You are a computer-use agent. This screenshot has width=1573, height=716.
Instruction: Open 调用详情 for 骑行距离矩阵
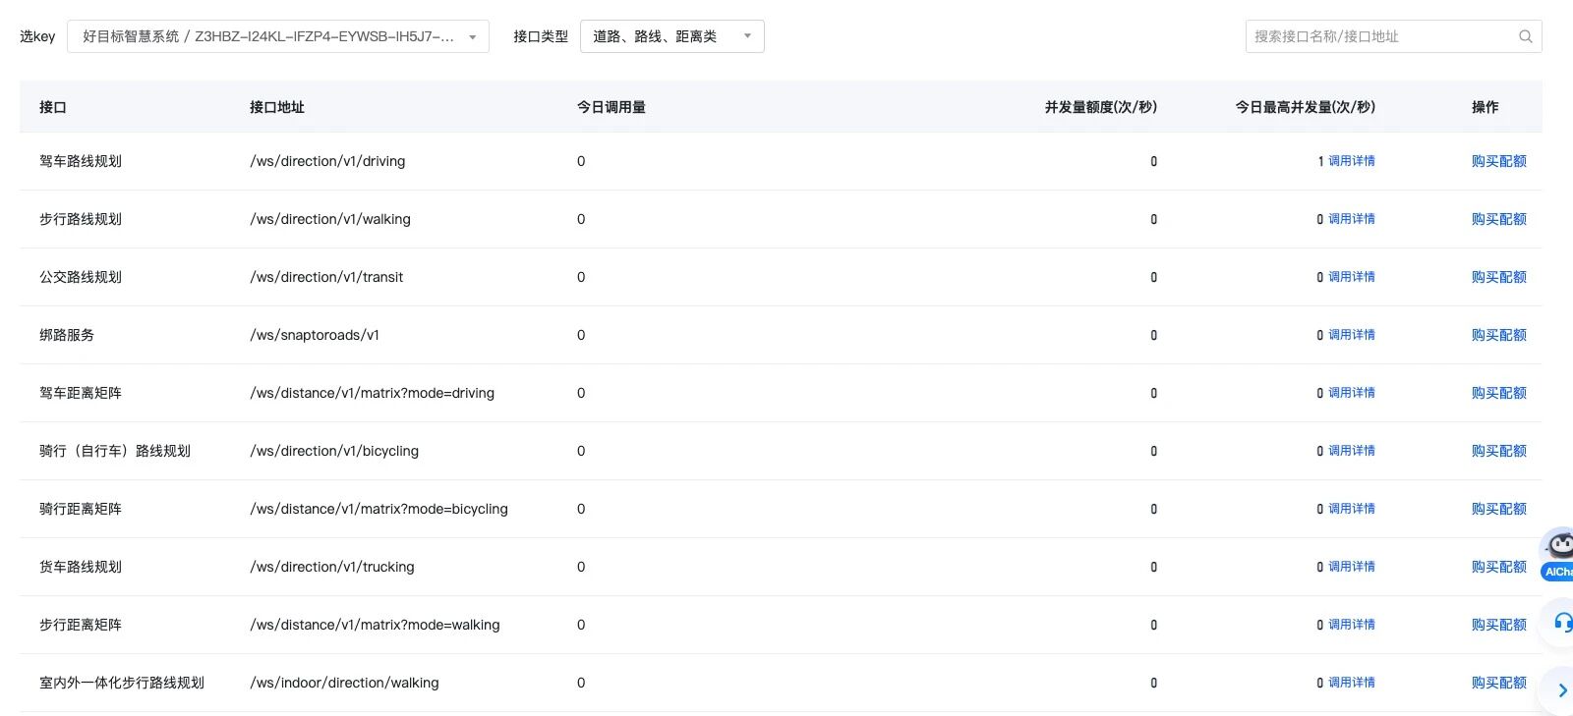[x=1352, y=509]
